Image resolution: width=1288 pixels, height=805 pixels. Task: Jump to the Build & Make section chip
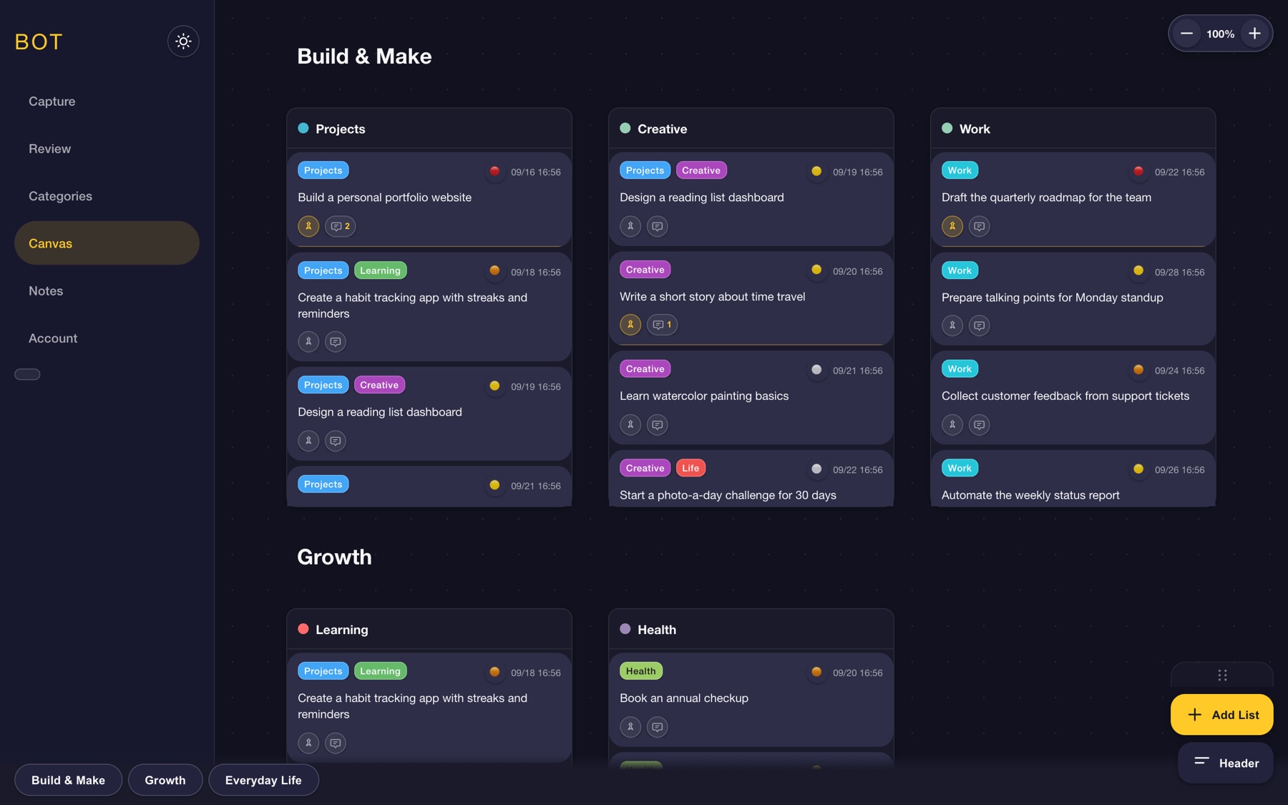coord(68,780)
